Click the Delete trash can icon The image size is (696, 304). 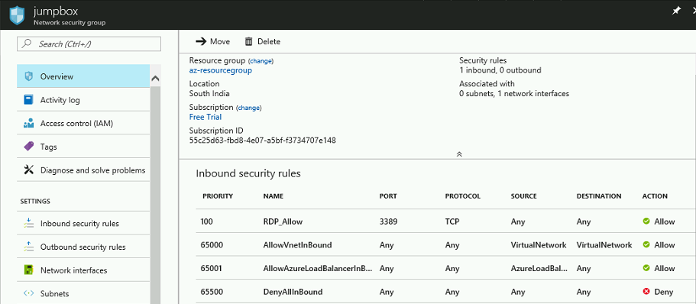[248, 41]
